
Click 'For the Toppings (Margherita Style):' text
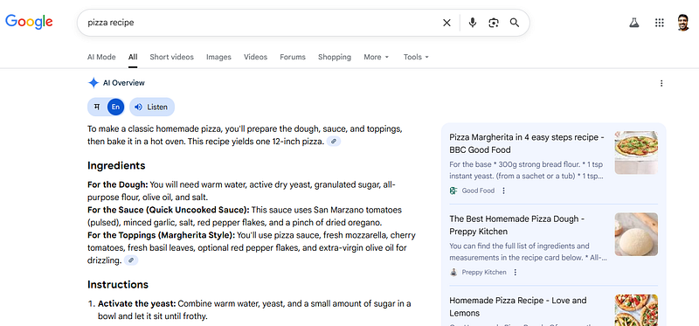click(161, 235)
